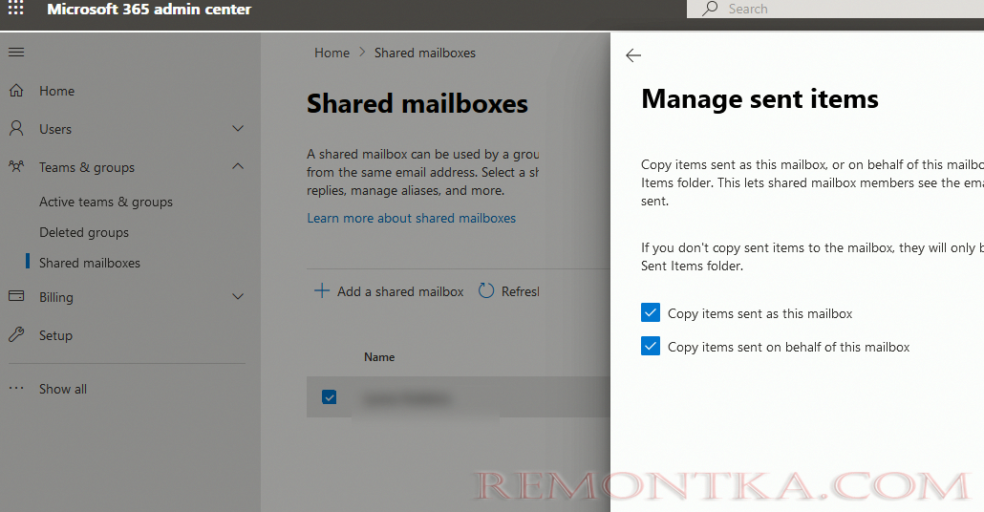Click the Users person icon
This screenshot has height=512, width=984.
pos(16,129)
